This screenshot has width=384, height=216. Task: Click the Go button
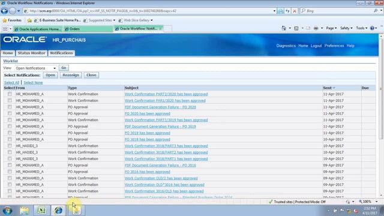point(64,68)
